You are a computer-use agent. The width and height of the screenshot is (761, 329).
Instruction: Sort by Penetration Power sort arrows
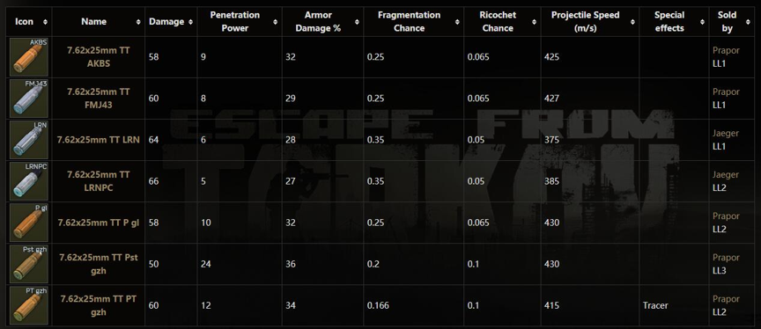276,22
